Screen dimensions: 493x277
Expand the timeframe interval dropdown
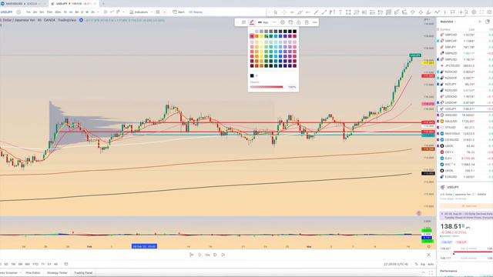(x=98, y=12)
